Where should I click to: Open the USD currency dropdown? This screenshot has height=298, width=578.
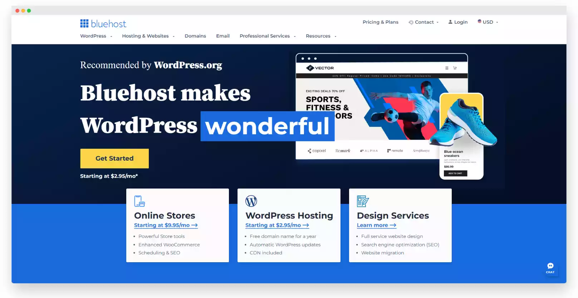click(x=497, y=22)
